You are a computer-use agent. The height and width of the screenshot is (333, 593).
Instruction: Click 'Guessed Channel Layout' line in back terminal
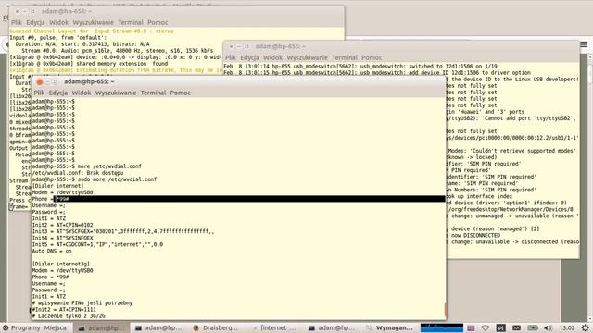point(92,31)
